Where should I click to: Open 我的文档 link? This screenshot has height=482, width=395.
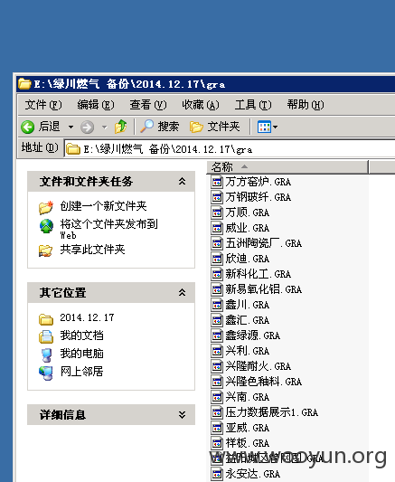click(x=81, y=336)
